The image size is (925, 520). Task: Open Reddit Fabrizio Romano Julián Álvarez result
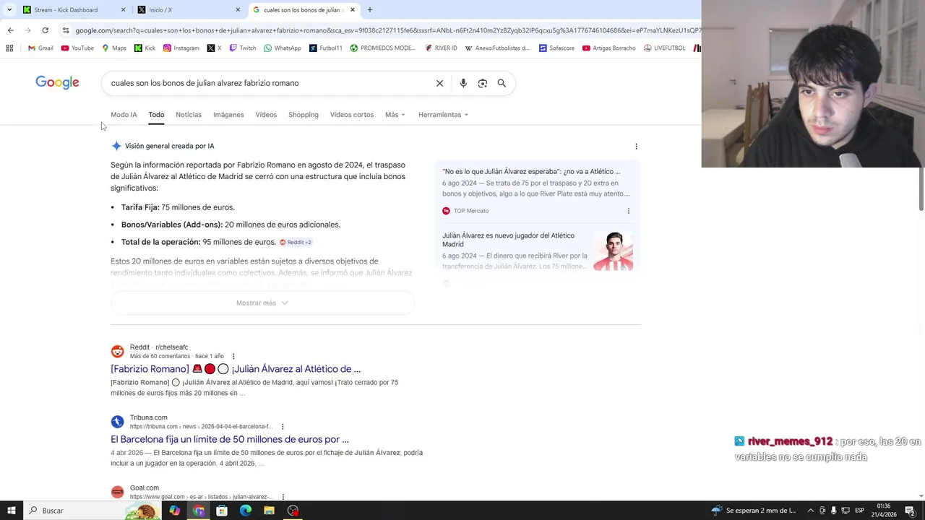(236, 369)
